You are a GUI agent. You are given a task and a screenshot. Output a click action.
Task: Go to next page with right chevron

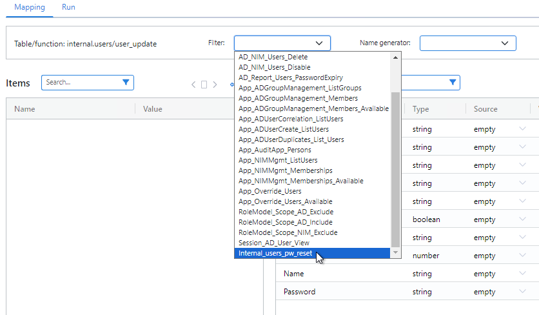click(215, 85)
